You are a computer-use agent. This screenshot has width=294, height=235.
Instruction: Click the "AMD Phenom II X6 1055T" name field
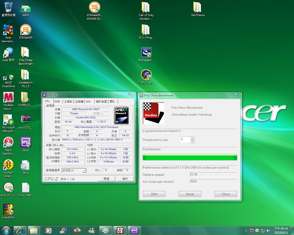coord(86,109)
